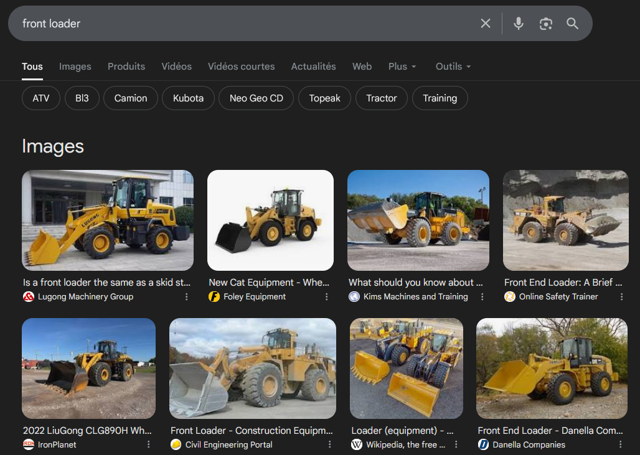Click the Foley Equipment favicon
The image size is (640, 455).
click(214, 297)
